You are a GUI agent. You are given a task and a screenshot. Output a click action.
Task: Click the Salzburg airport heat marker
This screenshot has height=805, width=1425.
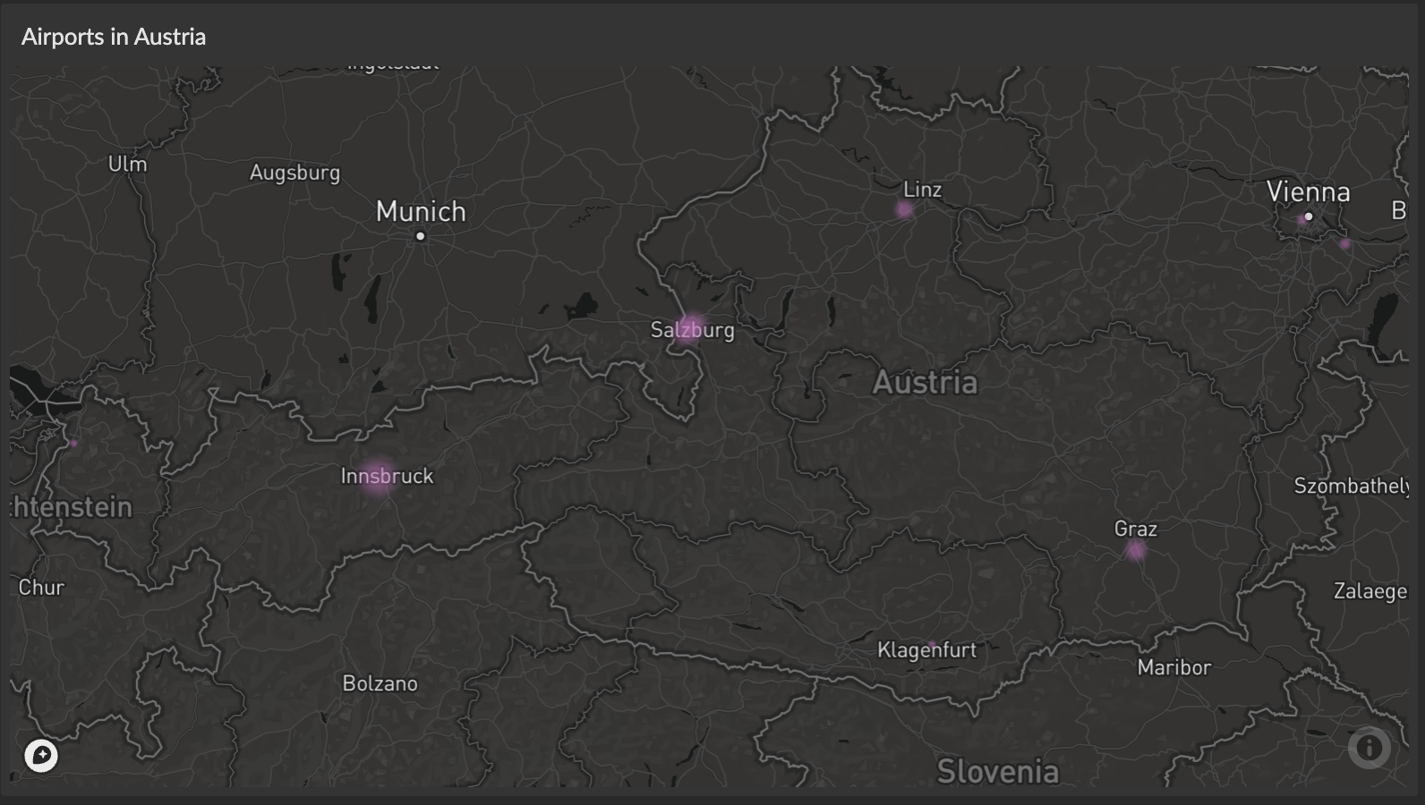coord(688,329)
